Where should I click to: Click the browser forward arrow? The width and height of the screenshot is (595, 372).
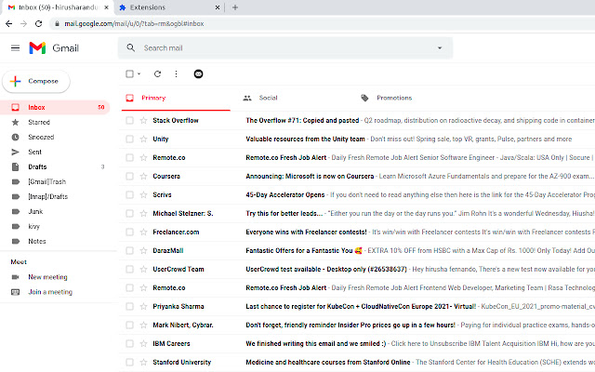coord(23,23)
